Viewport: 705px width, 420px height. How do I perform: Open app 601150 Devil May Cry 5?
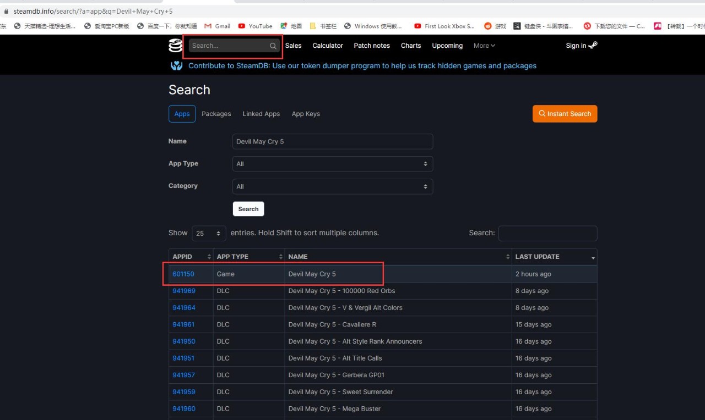(x=183, y=274)
